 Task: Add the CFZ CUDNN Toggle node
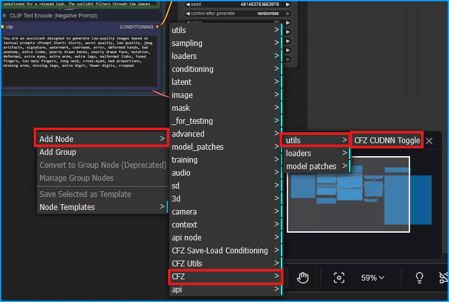[387, 140]
